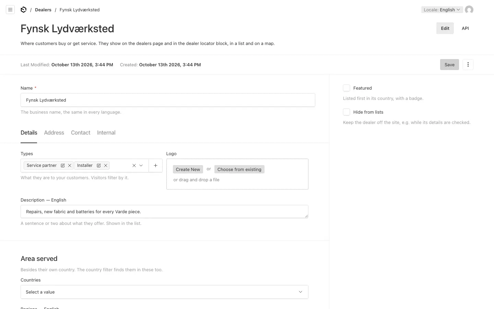Image resolution: width=494 pixels, height=309 pixels.
Task: Enable the Hide from lists checkbox
Action: pyautogui.click(x=346, y=112)
